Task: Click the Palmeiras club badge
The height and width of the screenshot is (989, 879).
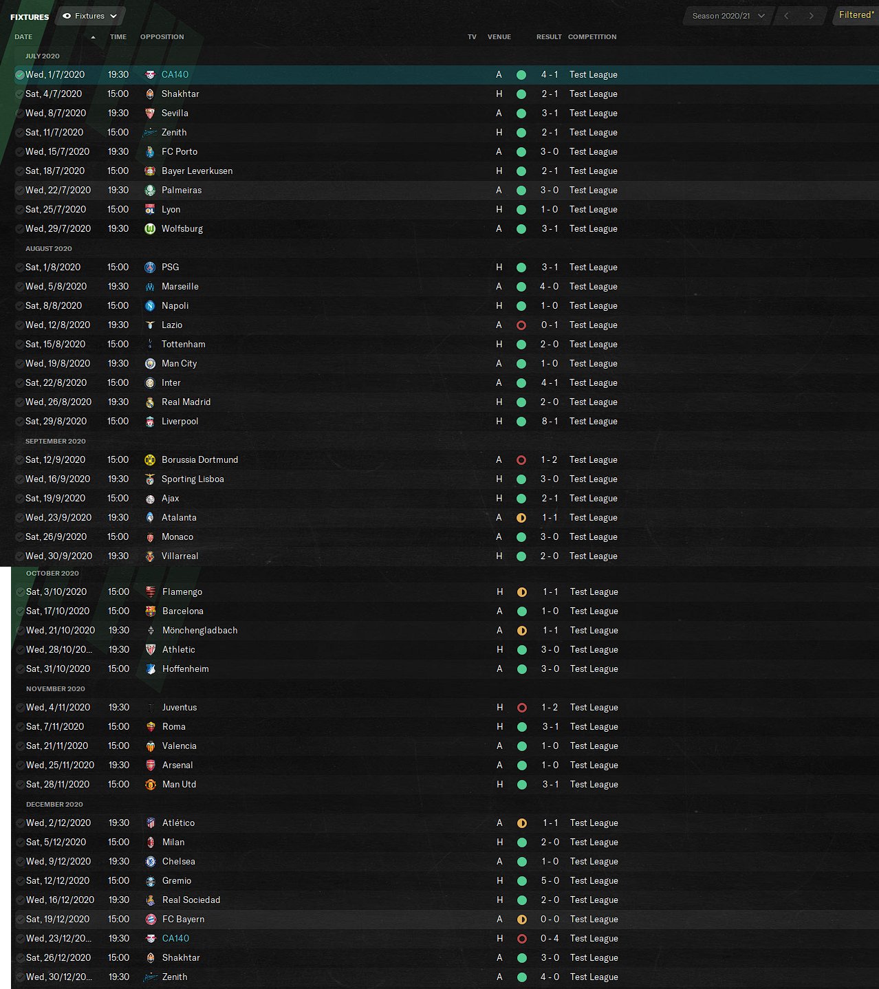Action: (150, 191)
